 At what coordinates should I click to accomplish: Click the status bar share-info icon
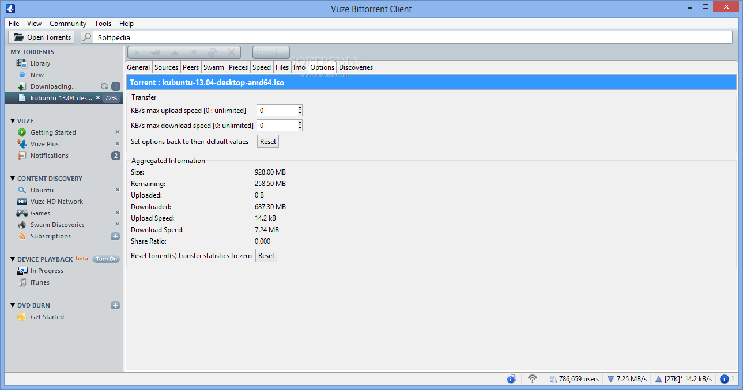[511, 379]
